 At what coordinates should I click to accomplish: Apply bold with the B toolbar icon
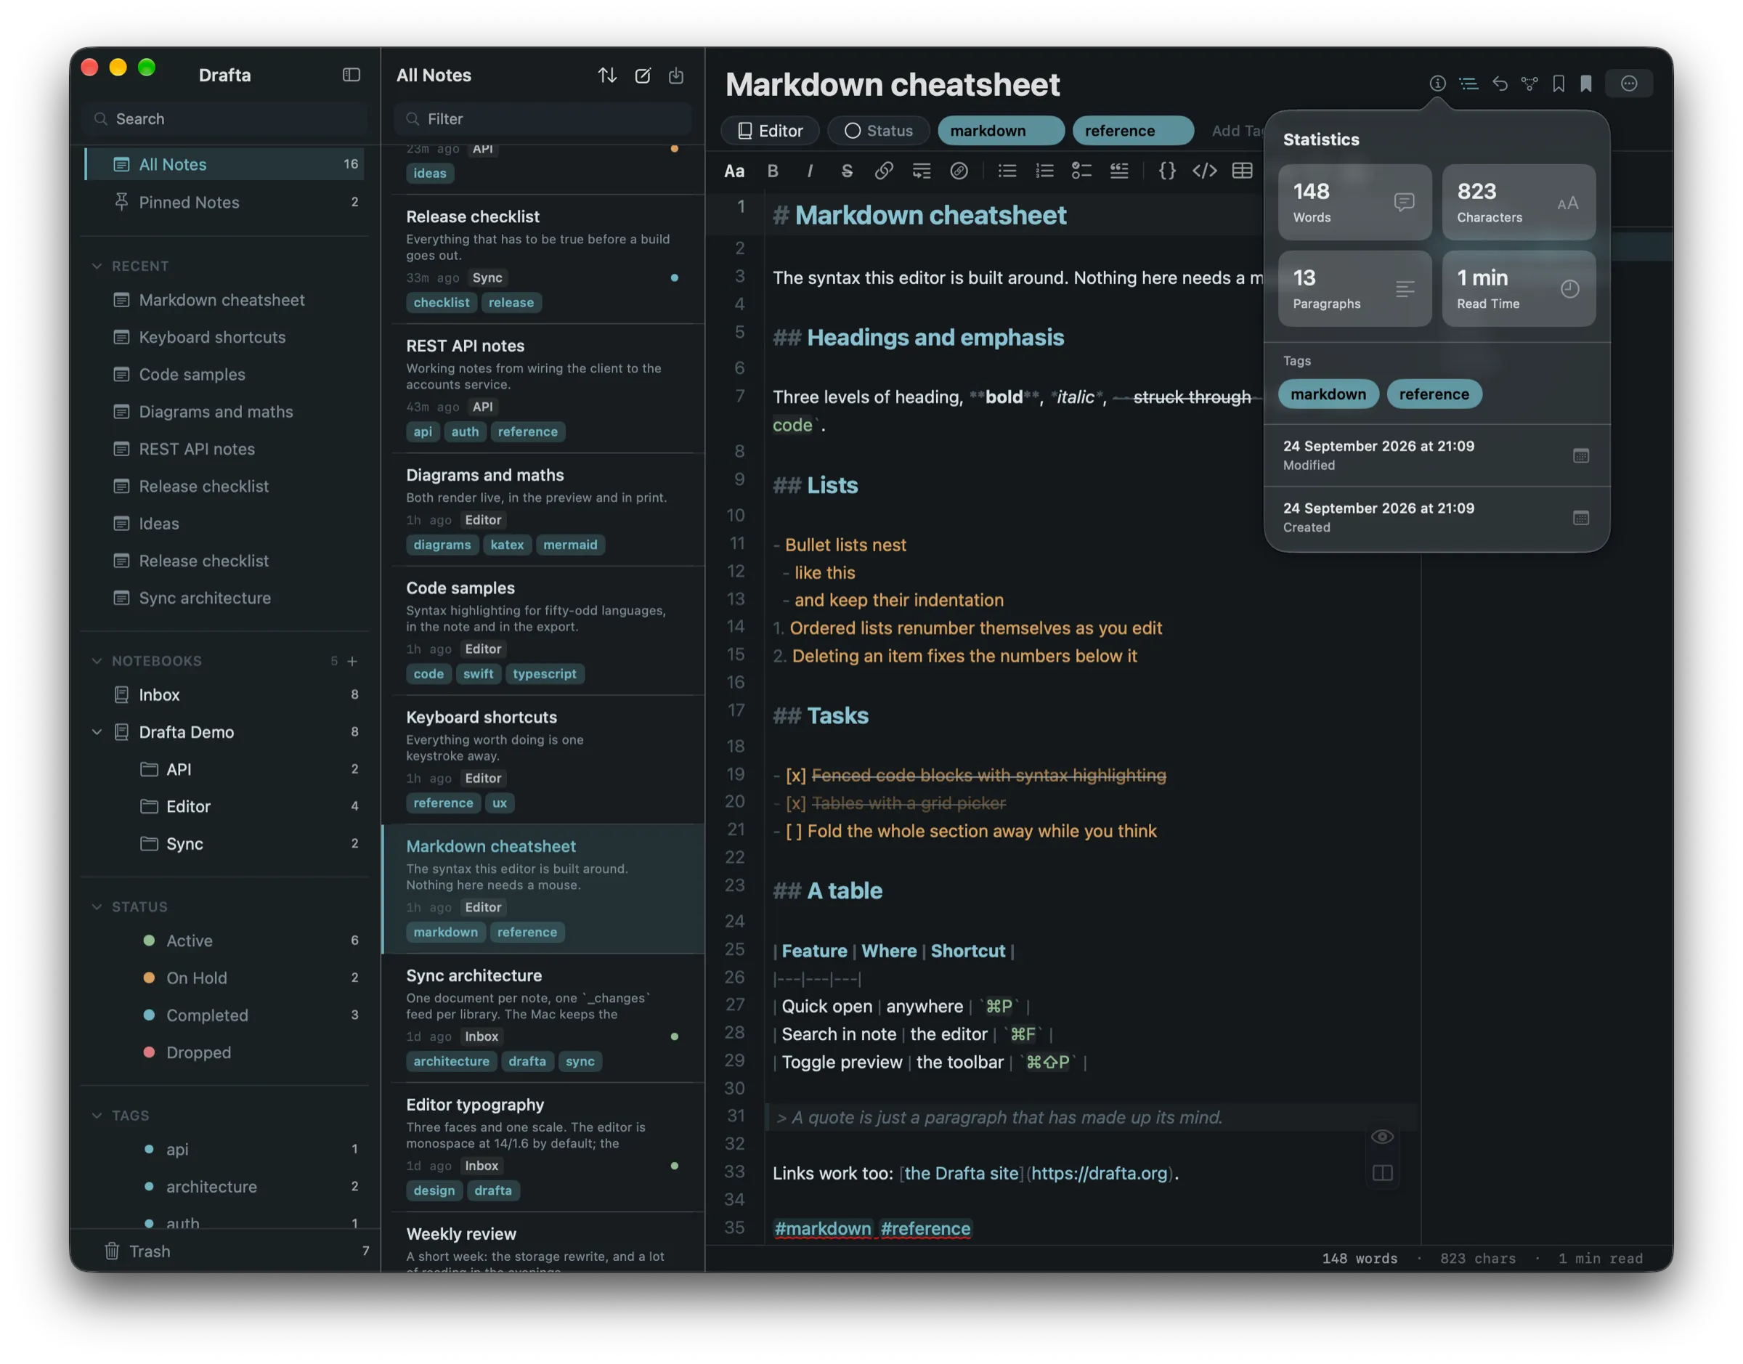click(773, 171)
